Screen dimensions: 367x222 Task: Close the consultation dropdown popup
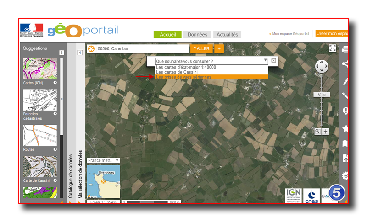point(273,61)
